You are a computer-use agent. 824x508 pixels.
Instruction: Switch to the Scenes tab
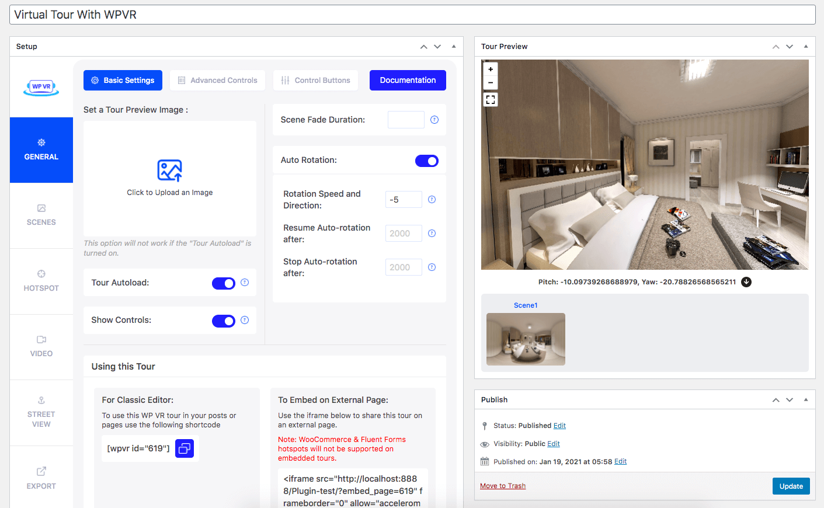[x=41, y=215]
